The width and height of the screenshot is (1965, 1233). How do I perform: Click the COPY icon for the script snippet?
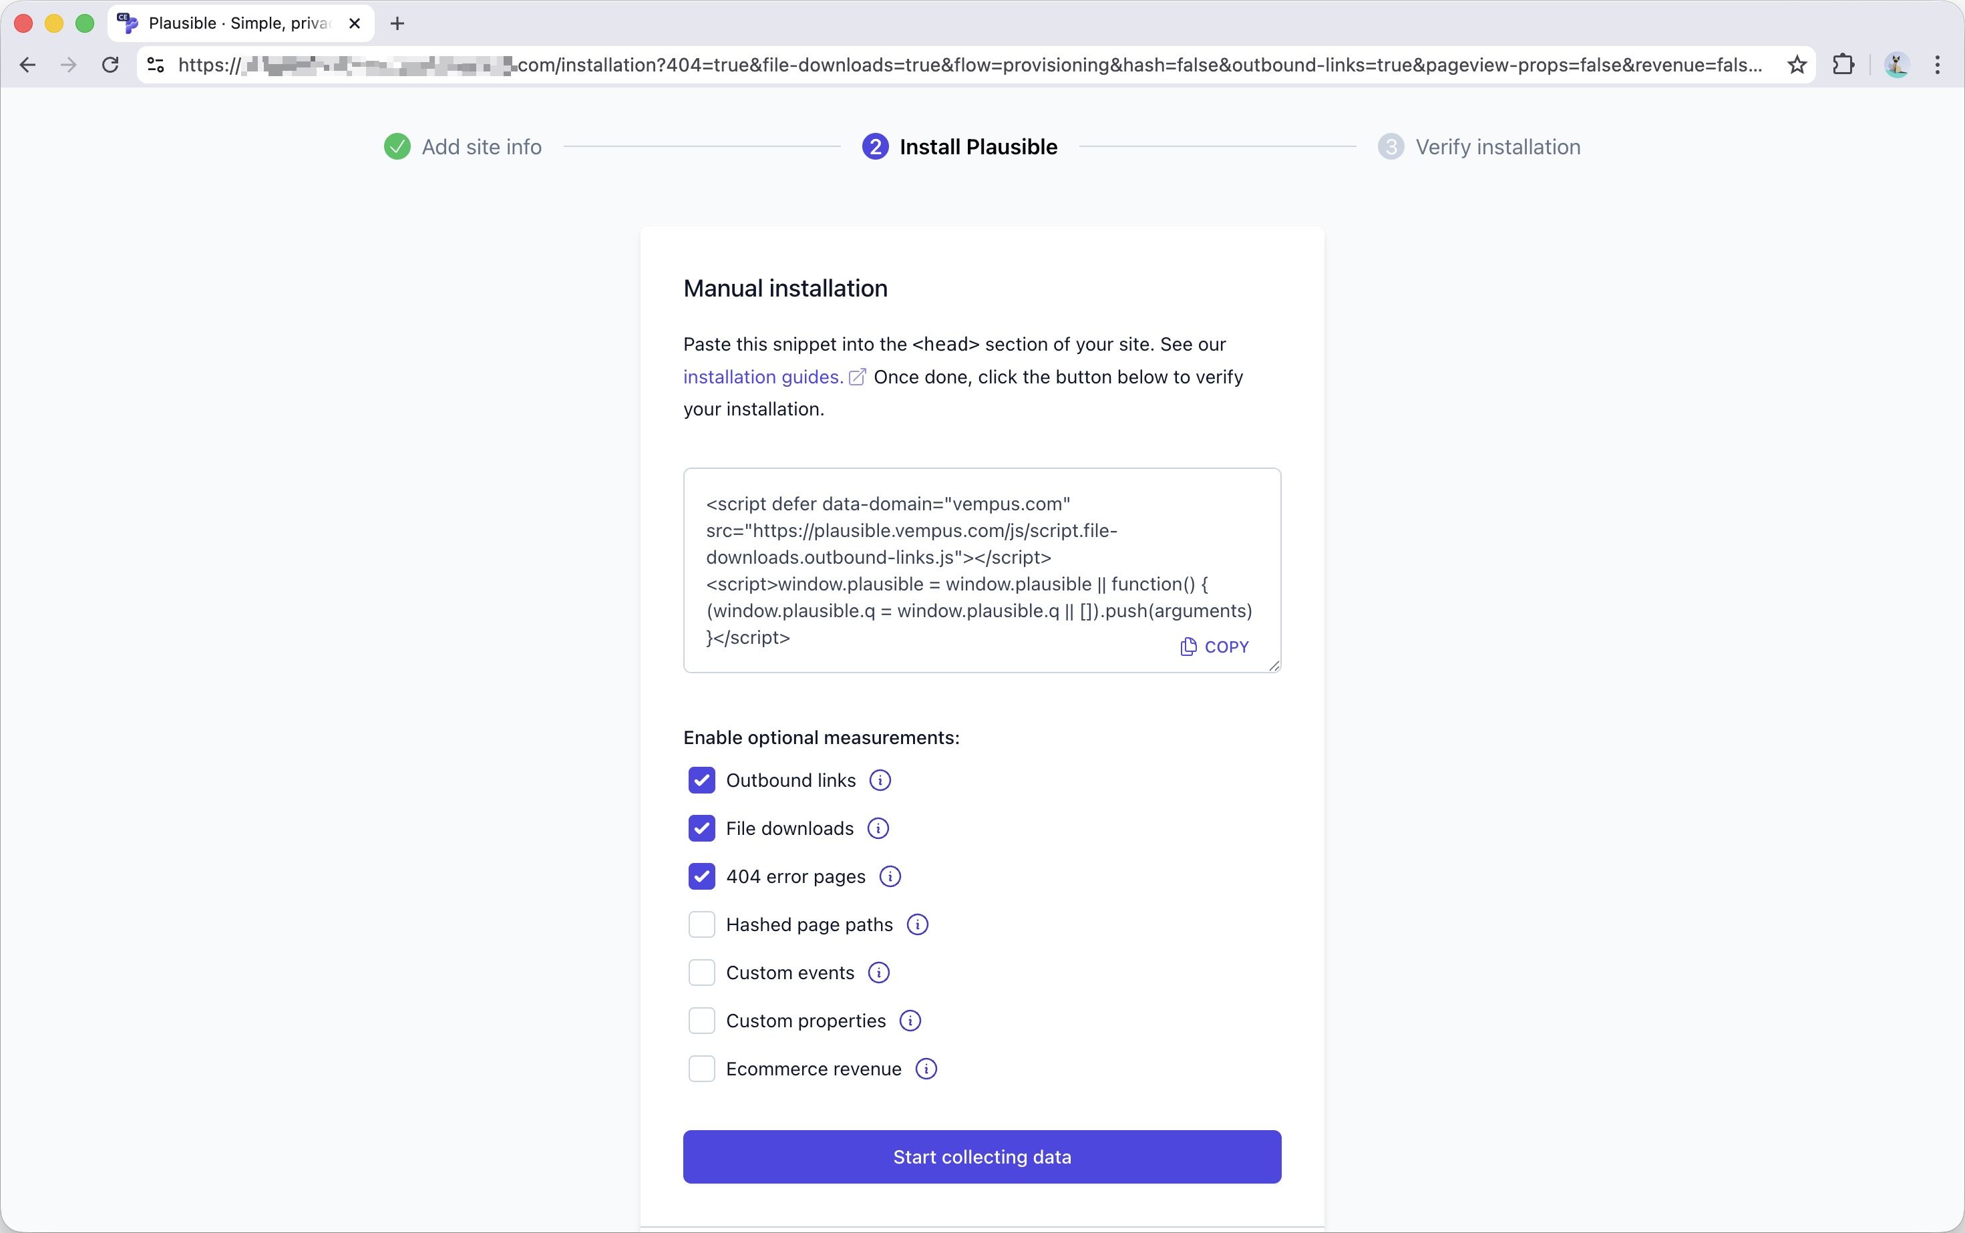[x=1188, y=646]
